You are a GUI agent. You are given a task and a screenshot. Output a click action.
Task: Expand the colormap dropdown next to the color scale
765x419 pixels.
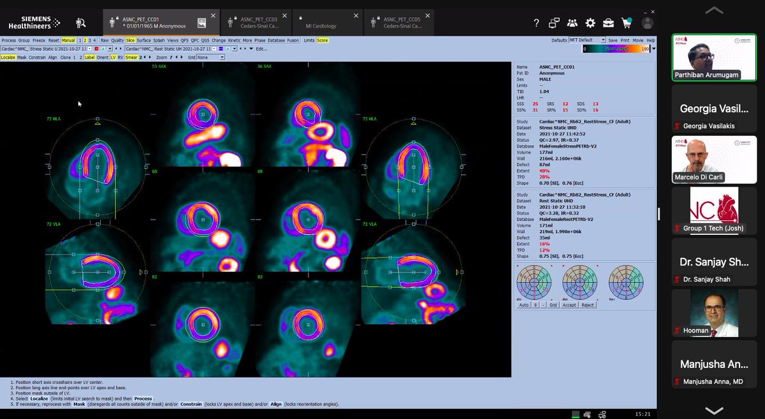653,48
